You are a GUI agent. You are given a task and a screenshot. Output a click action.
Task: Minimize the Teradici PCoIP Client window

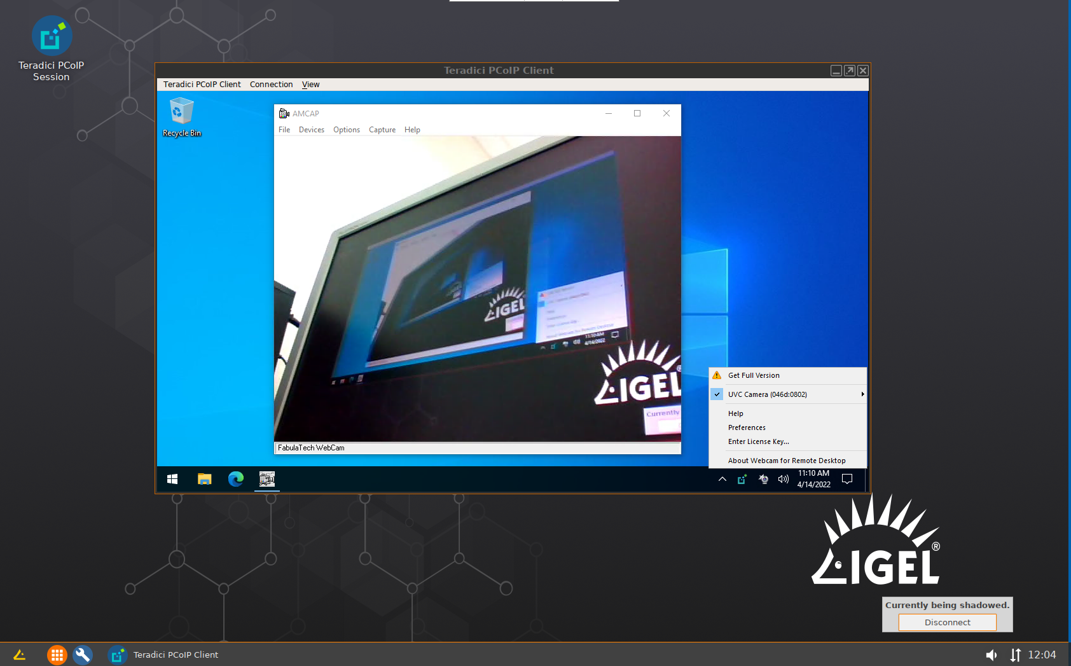836,71
